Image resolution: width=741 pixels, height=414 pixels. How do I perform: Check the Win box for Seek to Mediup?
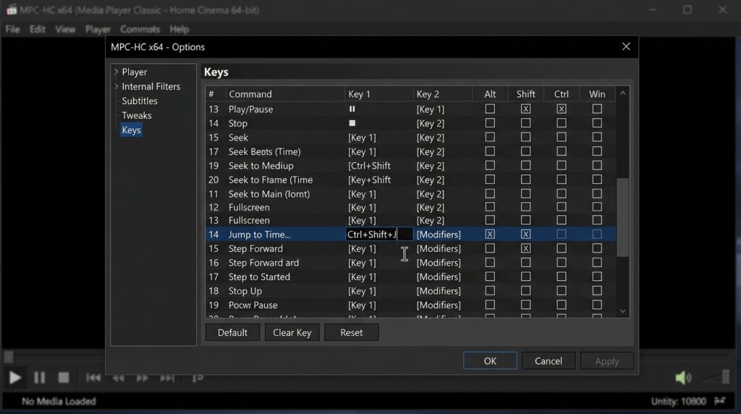597,166
